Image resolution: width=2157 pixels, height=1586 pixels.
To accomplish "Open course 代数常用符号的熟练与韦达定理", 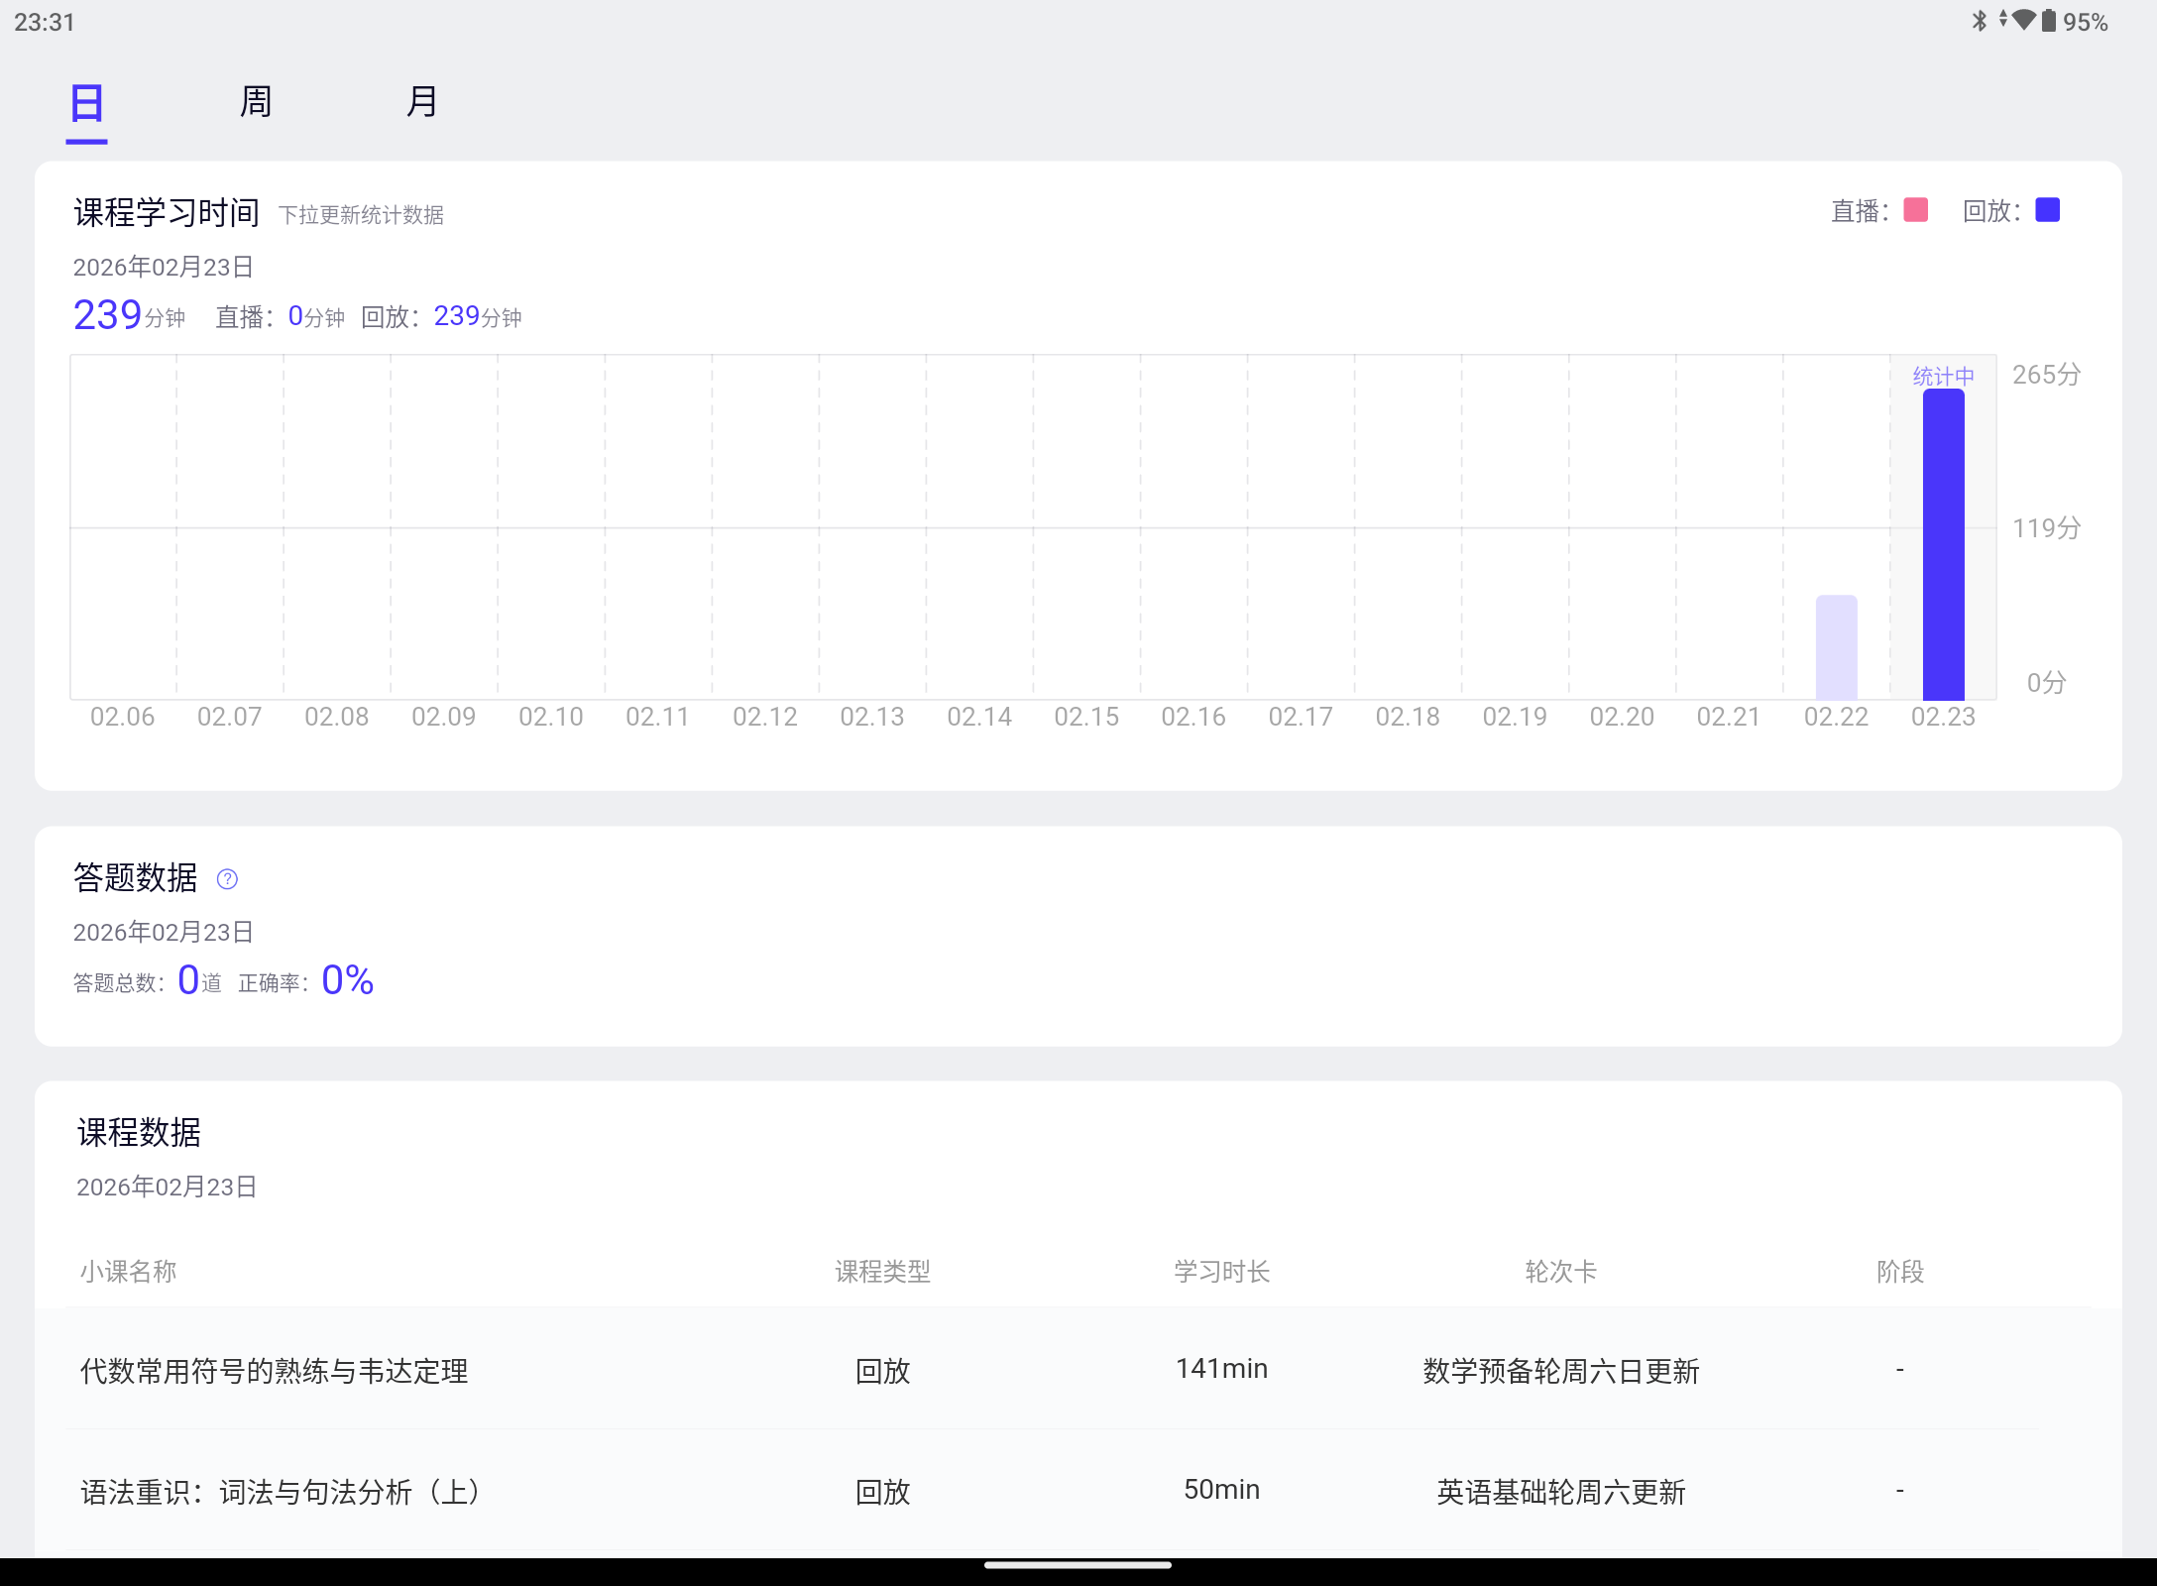I will click(x=274, y=1371).
